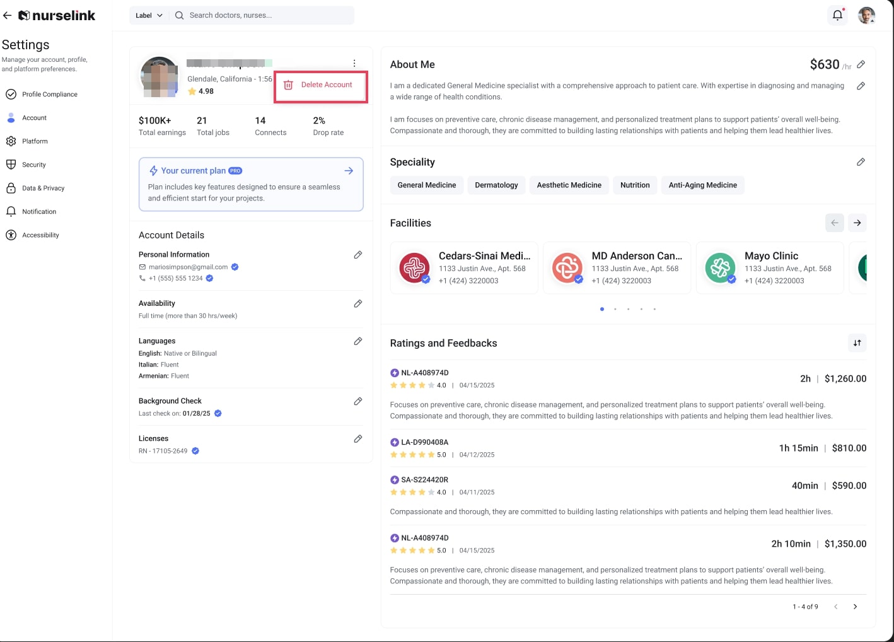Edit Languages pencil icon

click(358, 341)
